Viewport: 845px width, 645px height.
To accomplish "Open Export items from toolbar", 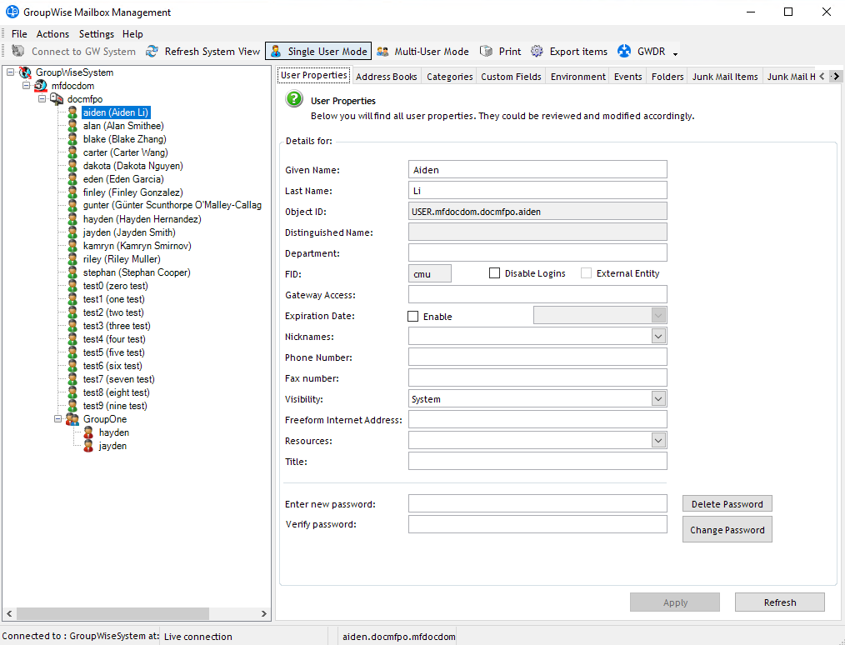I will click(537, 52).
